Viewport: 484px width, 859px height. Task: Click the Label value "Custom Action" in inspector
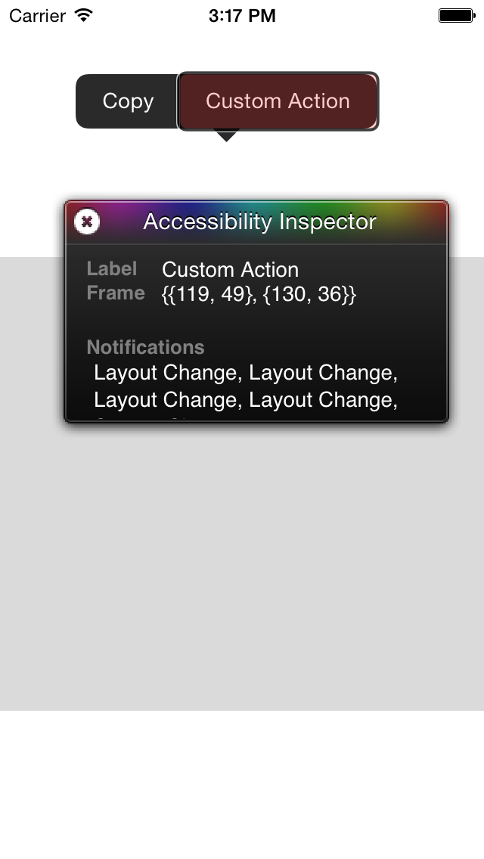click(x=230, y=269)
